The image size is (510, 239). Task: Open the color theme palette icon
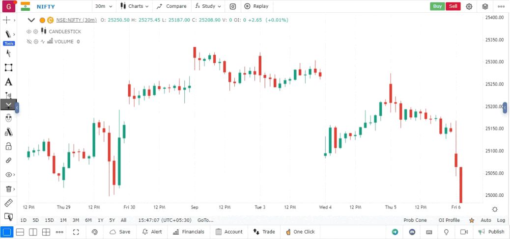click(95, 232)
